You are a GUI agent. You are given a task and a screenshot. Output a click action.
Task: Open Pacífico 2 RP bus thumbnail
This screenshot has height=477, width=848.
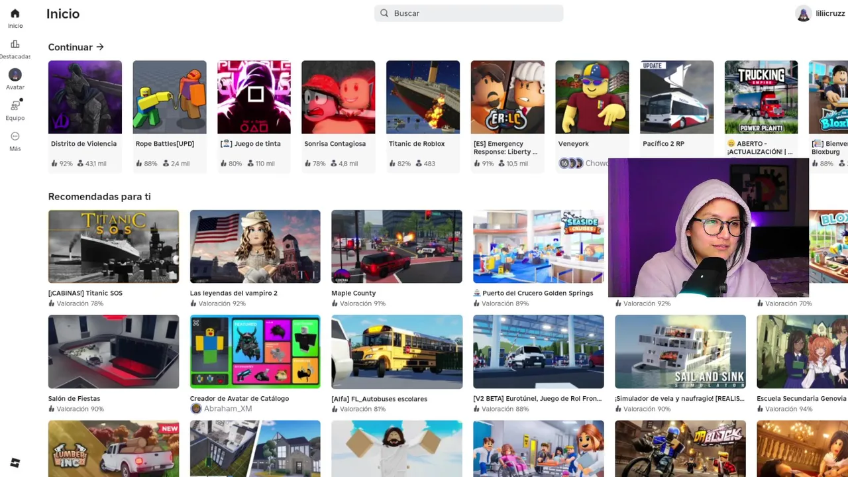coord(676,97)
